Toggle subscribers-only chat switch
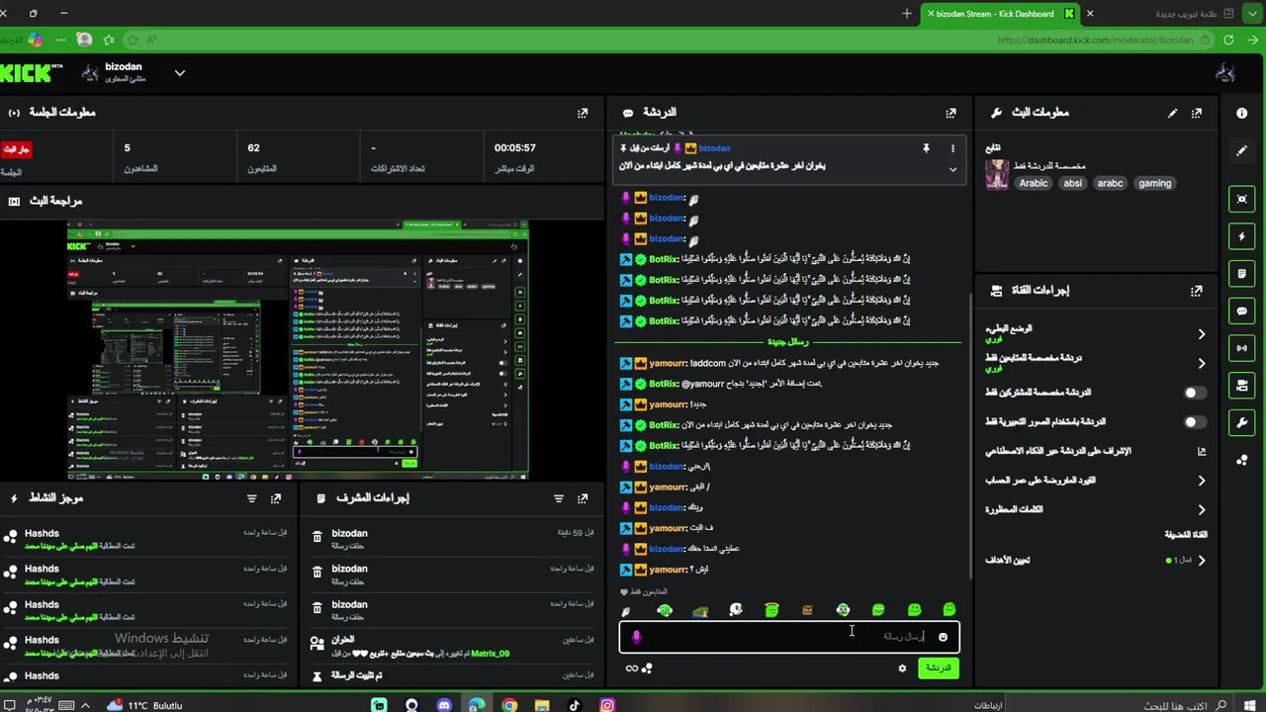Screen dimensions: 1266x712 tap(1195, 393)
